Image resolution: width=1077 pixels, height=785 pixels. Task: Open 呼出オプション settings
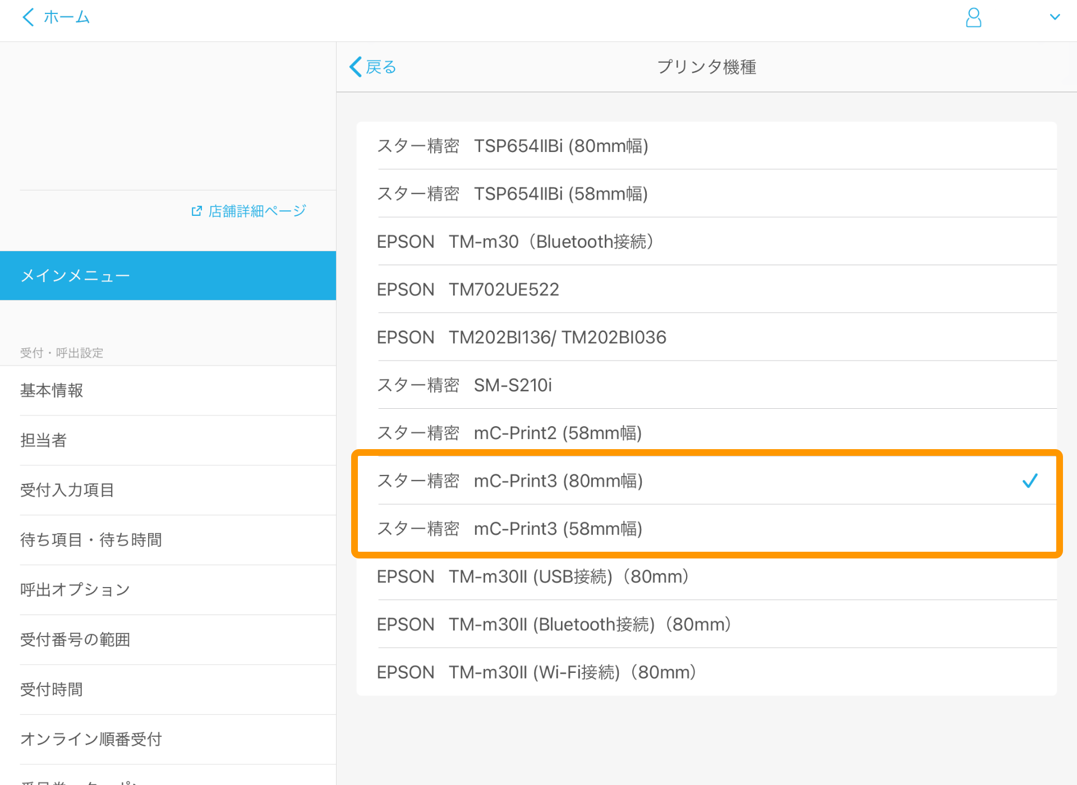coord(168,590)
